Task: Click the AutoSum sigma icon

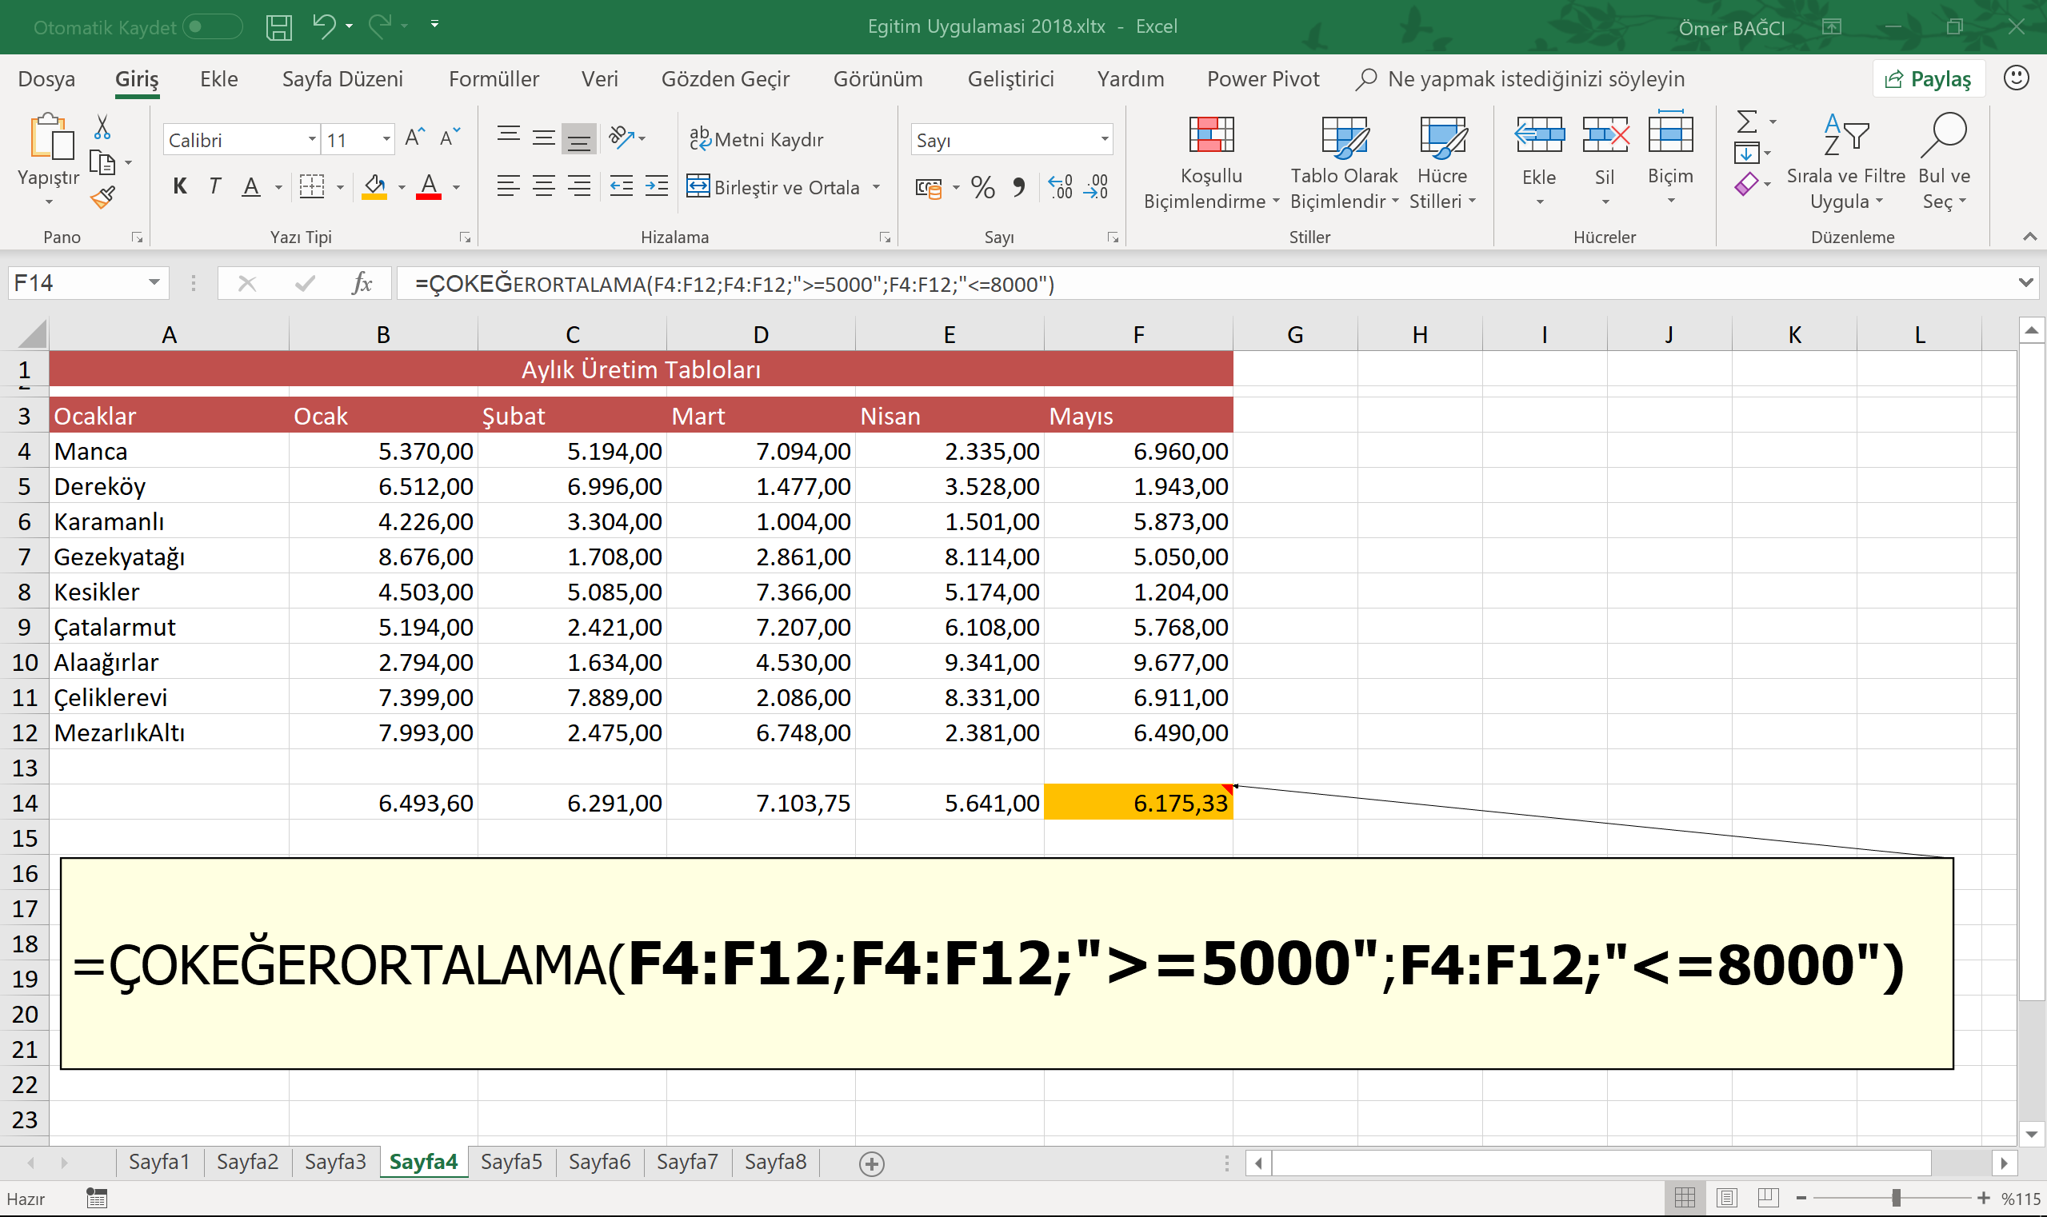Action: pos(1748,122)
